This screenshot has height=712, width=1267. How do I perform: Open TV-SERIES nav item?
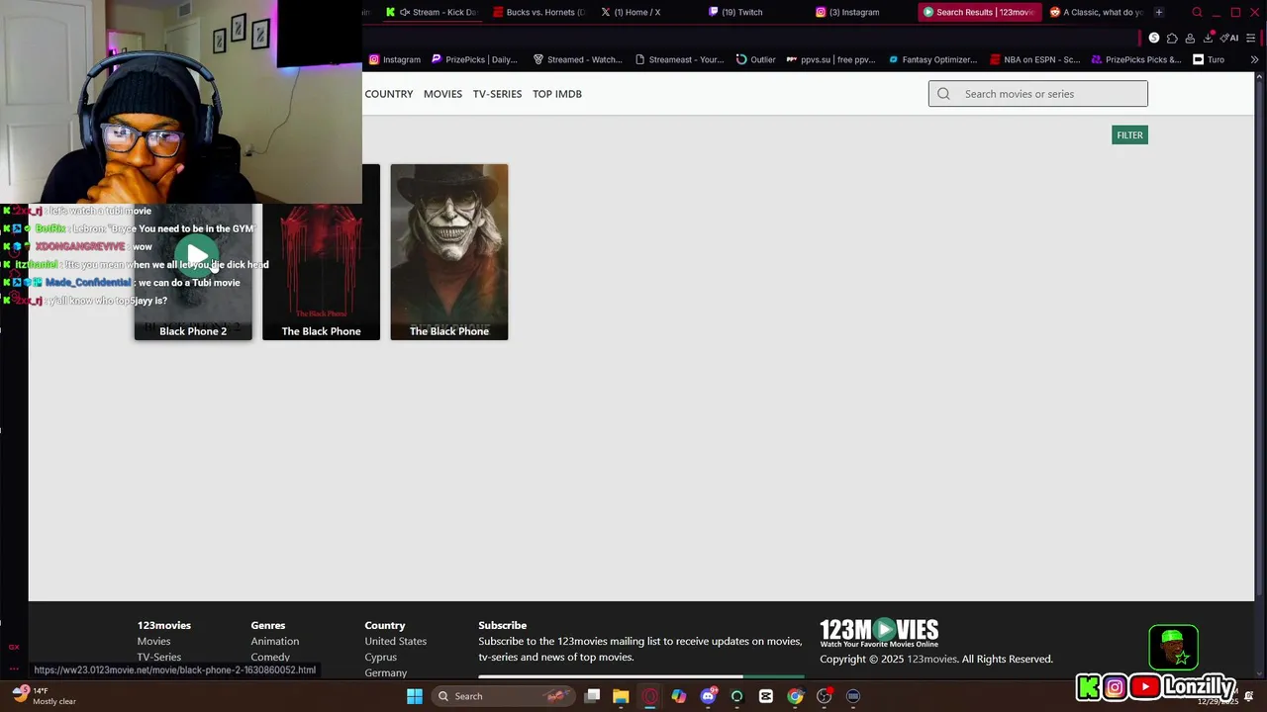point(497,94)
